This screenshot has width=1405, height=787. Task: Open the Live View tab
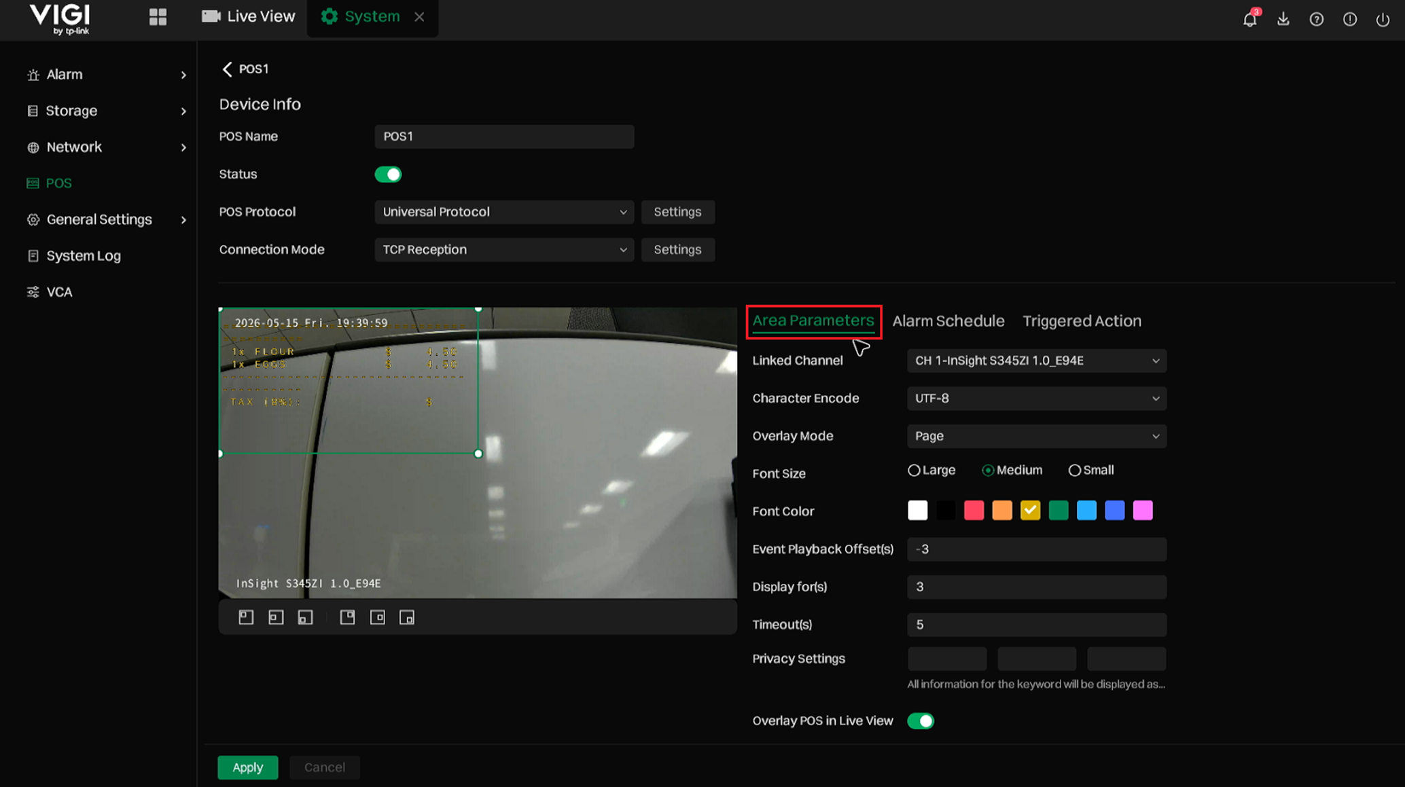[x=249, y=16]
